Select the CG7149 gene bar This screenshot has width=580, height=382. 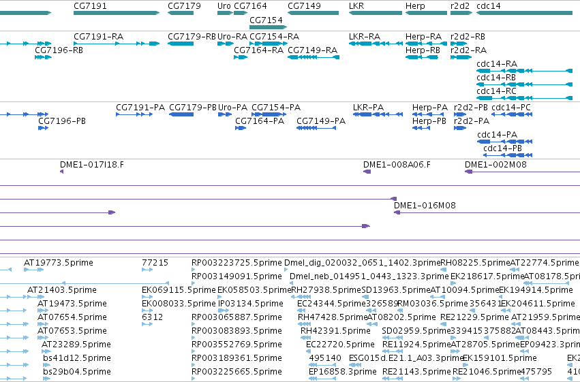pyautogui.click(x=313, y=13)
